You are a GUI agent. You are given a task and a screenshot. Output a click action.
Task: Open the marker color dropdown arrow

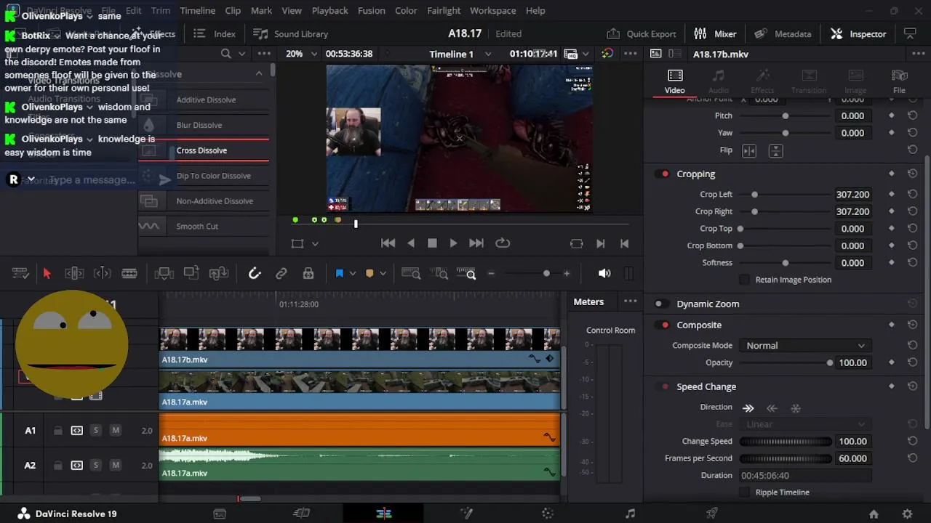[x=383, y=274]
